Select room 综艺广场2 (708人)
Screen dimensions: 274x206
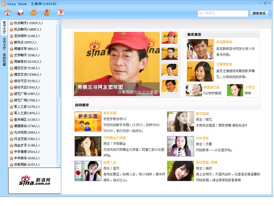pos(27,100)
